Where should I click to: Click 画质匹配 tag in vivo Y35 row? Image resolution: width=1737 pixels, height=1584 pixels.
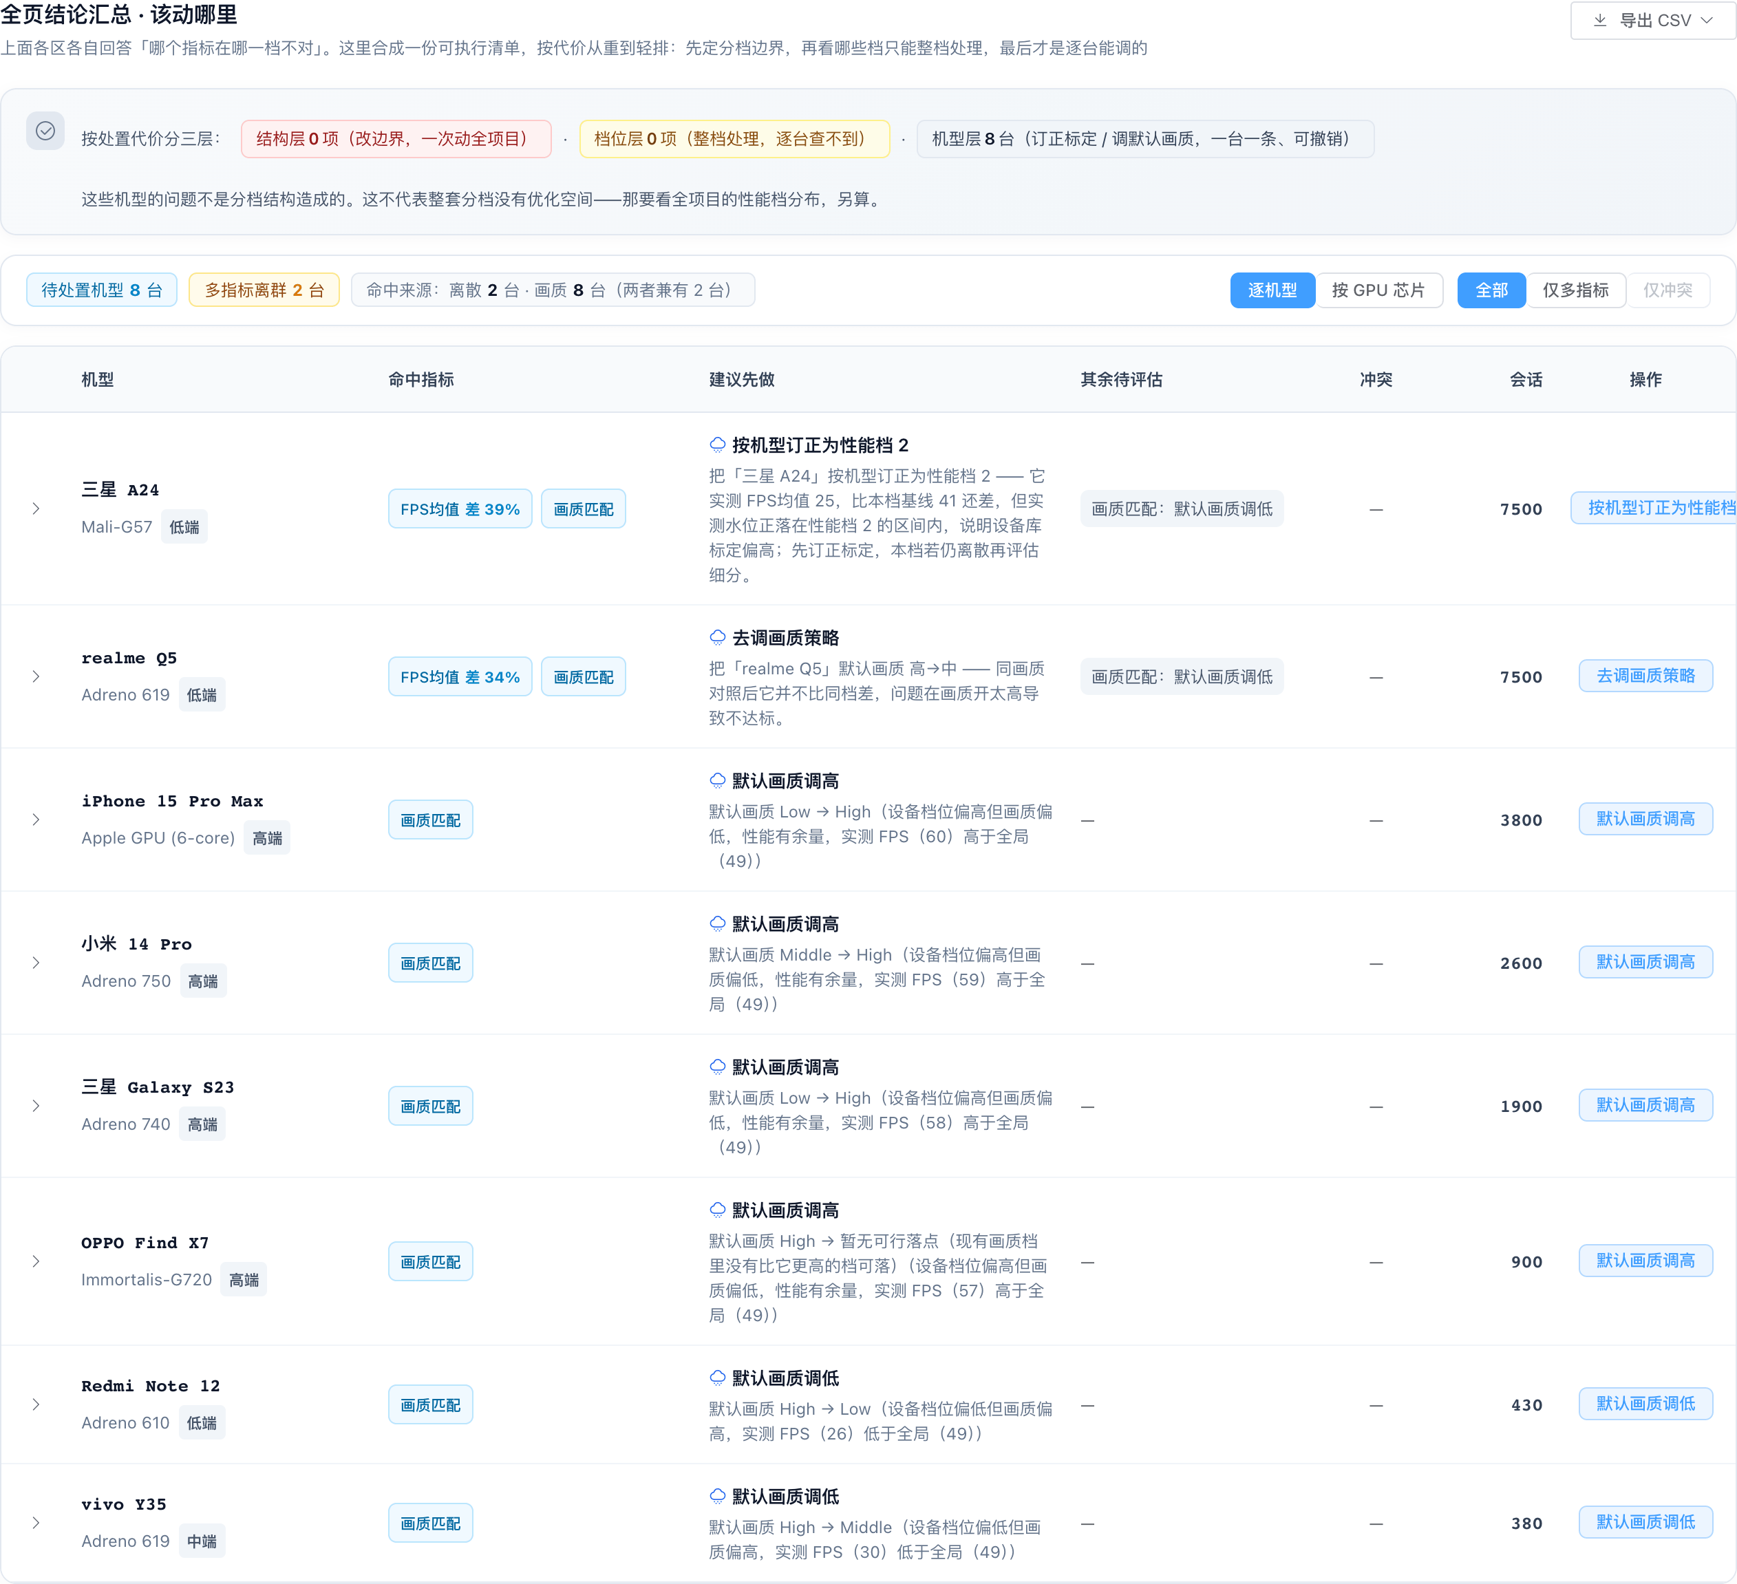point(431,1523)
